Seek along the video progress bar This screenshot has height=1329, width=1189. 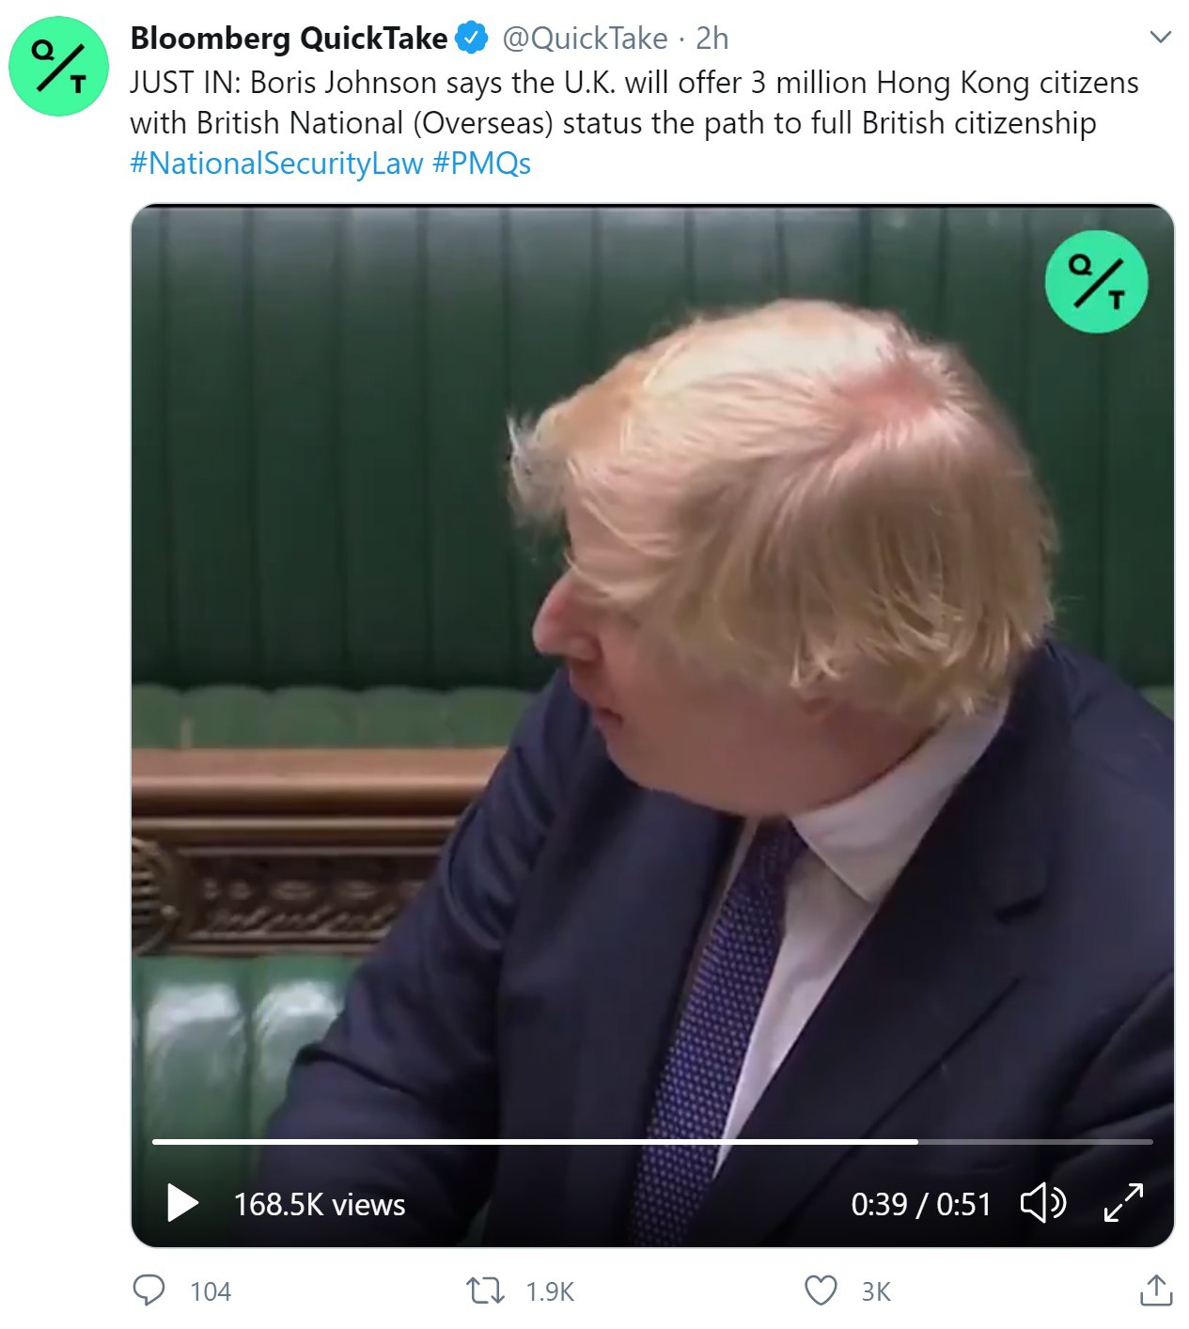(652, 1142)
